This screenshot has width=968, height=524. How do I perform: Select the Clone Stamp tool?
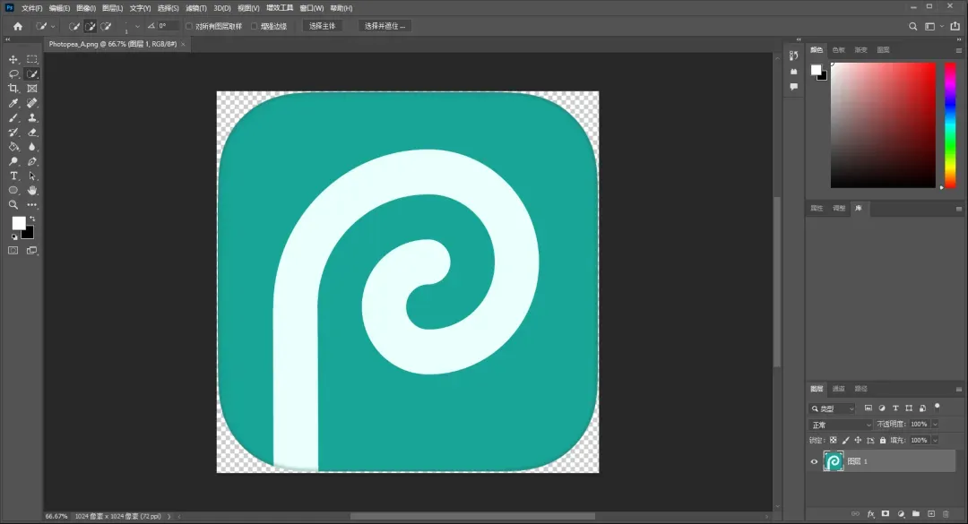pyautogui.click(x=32, y=117)
